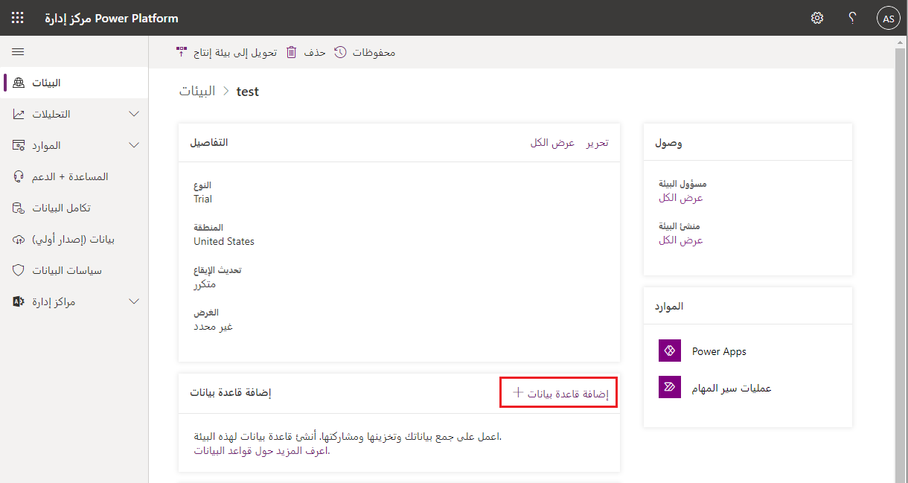Select بيانات (إصدار أولي) in navigation

point(74,239)
